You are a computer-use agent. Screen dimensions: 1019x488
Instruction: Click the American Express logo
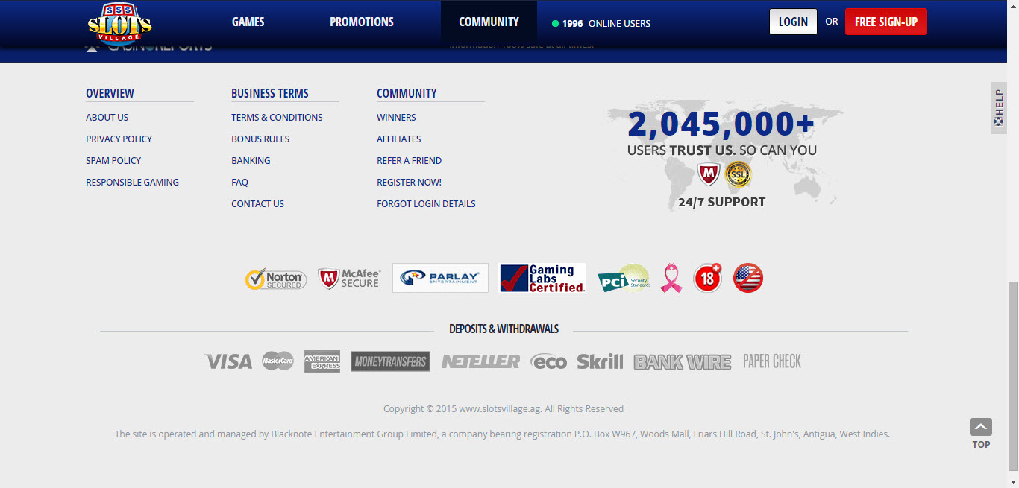pyautogui.click(x=322, y=361)
